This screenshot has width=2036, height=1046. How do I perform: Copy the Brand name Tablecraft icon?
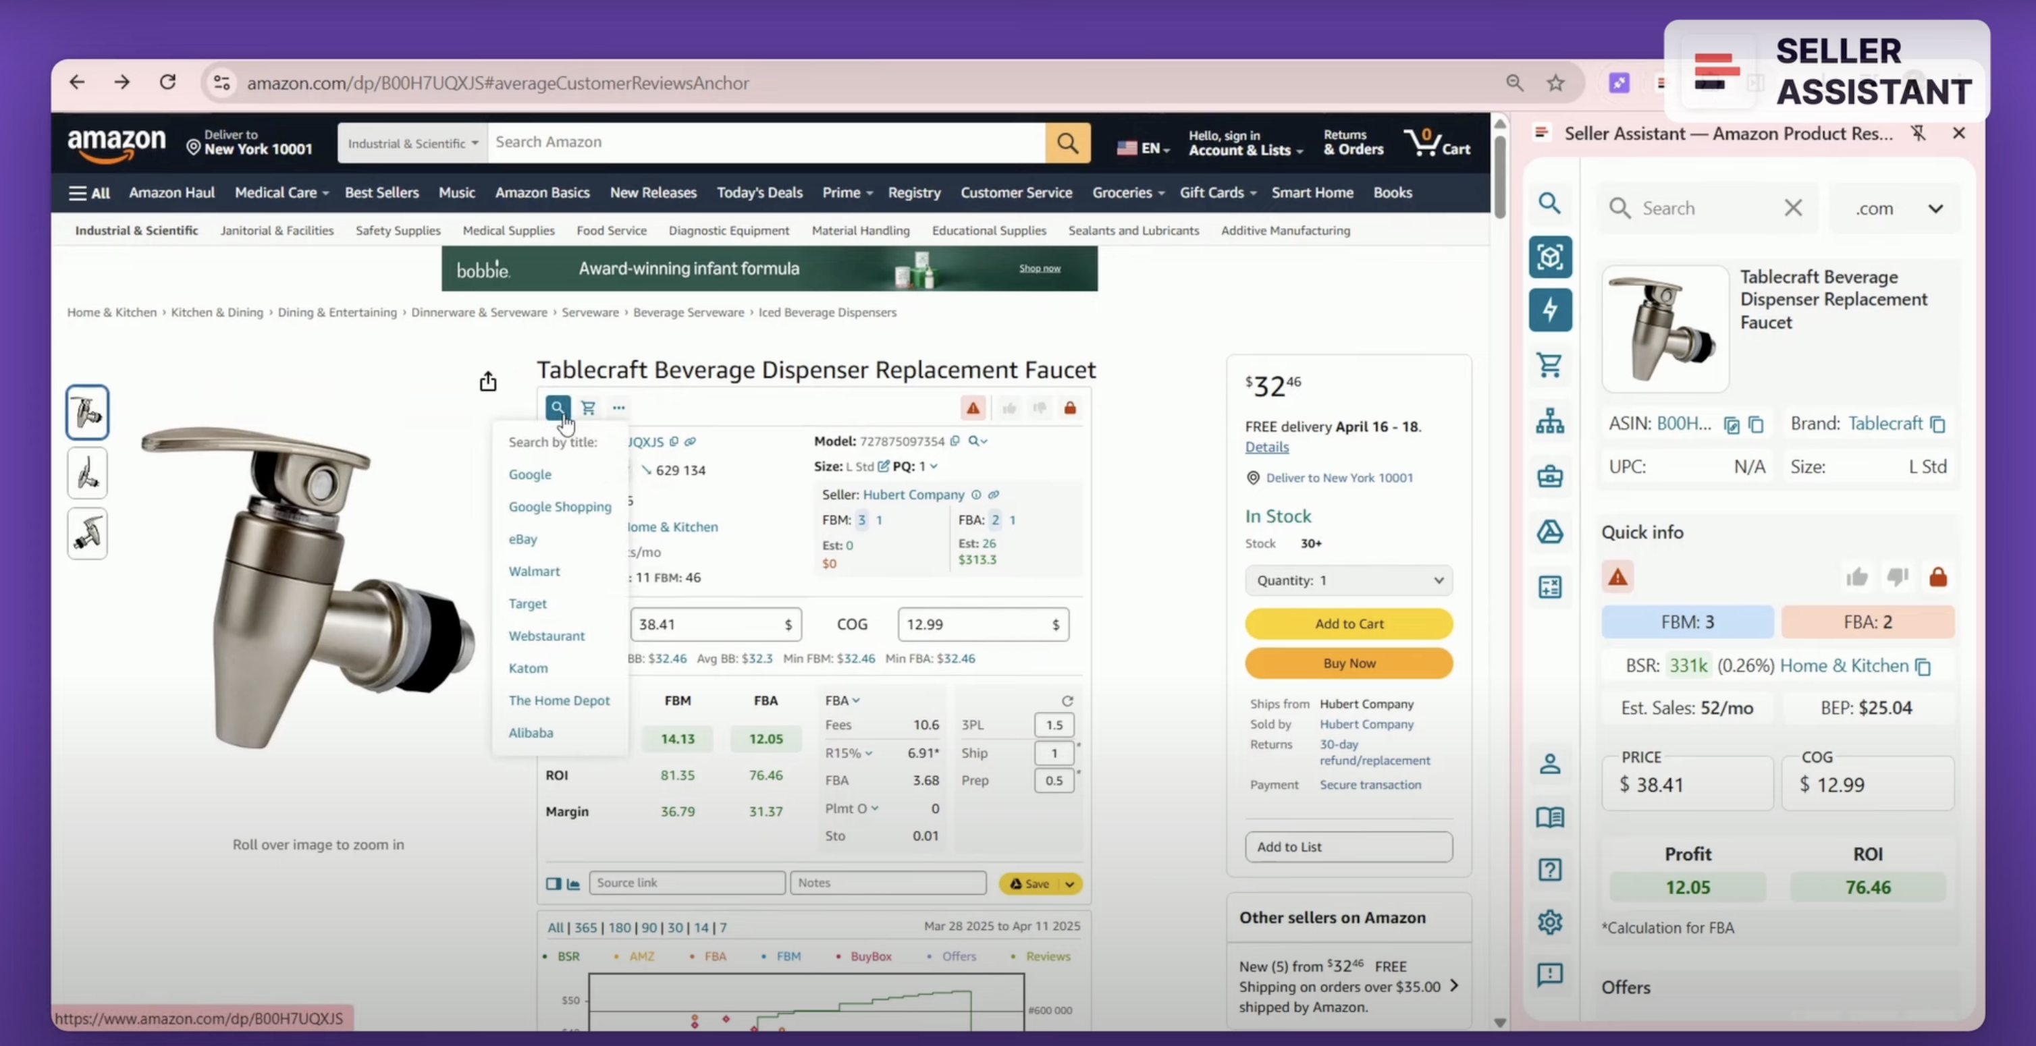pyautogui.click(x=1937, y=424)
